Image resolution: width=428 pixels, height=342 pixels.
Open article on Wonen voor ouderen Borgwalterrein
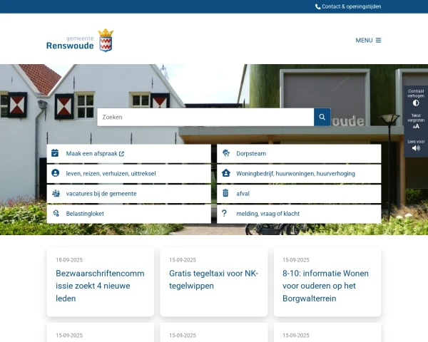tap(327, 286)
